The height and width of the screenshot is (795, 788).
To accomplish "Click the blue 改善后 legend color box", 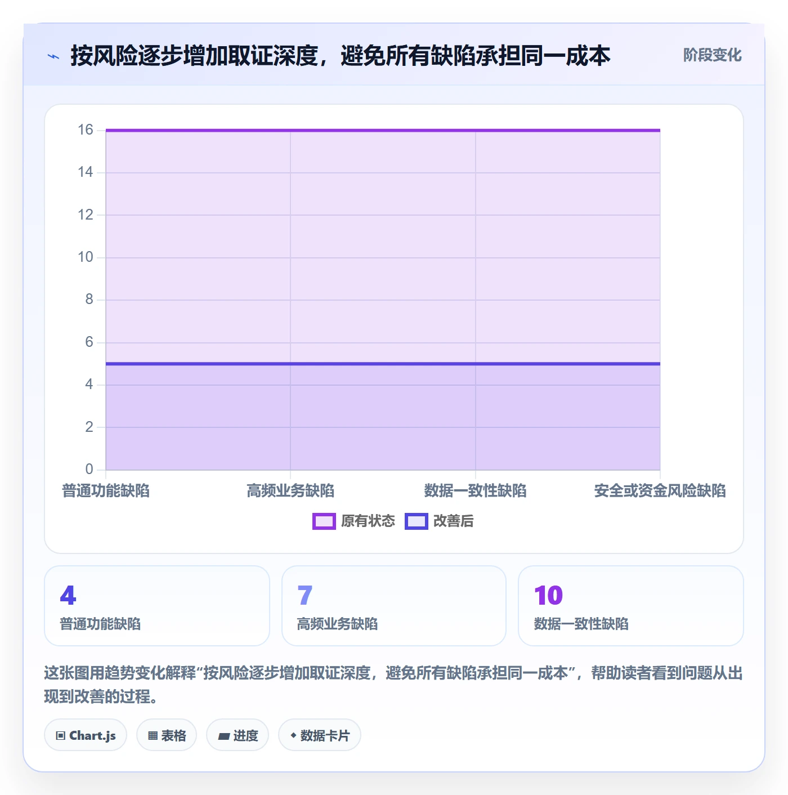I will 417,521.
